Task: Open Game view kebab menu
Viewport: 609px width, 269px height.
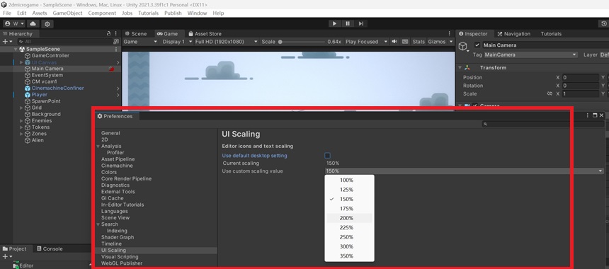Action: tap(450, 34)
